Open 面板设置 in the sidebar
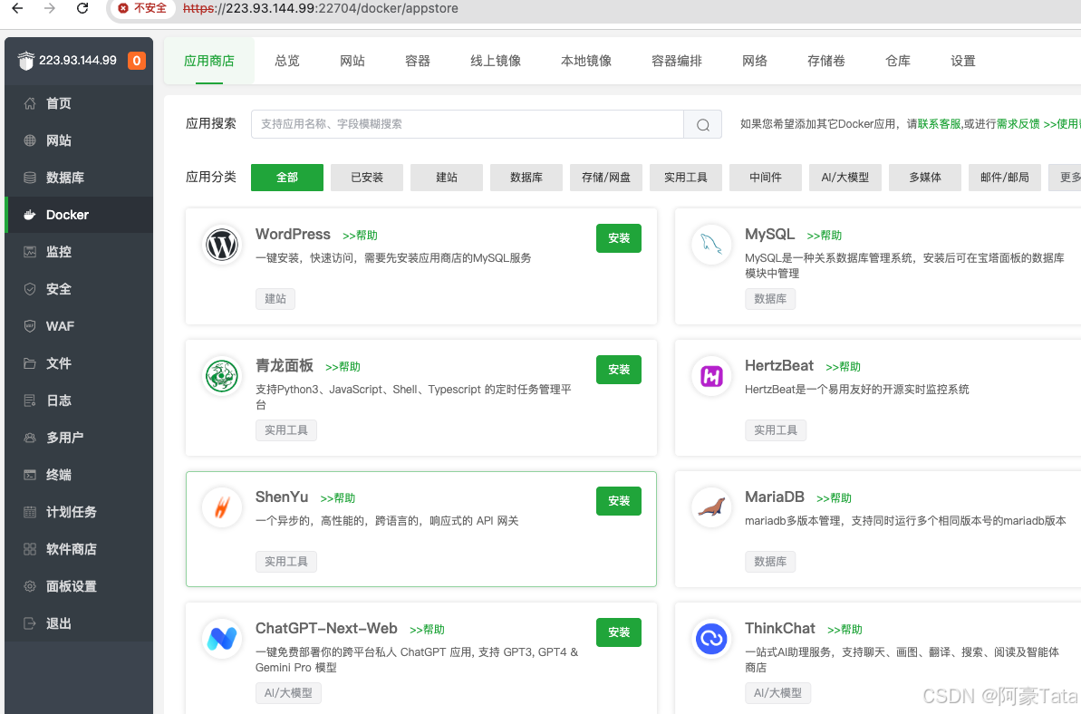The image size is (1081, 714). [x=79, y=587]
